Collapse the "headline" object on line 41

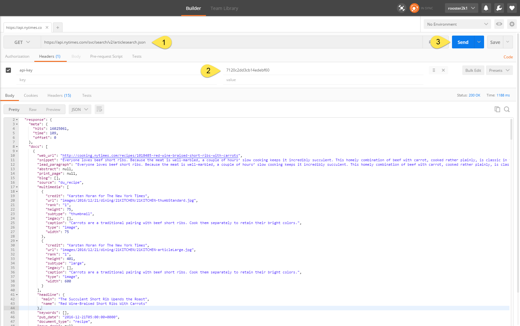click(17, 295)
